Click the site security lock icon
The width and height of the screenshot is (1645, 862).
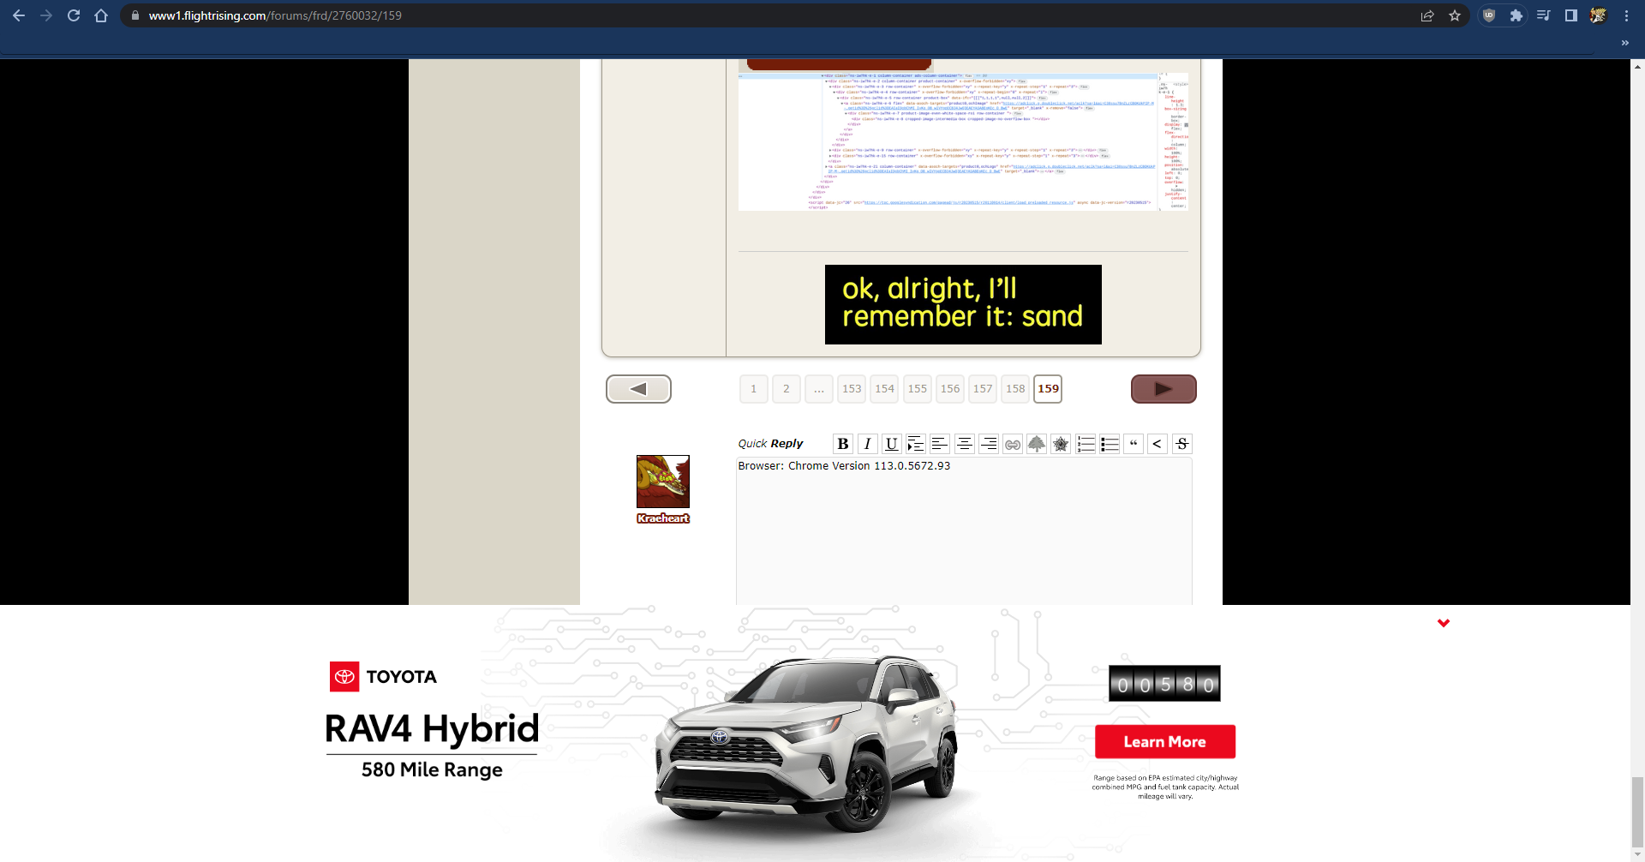135,15
